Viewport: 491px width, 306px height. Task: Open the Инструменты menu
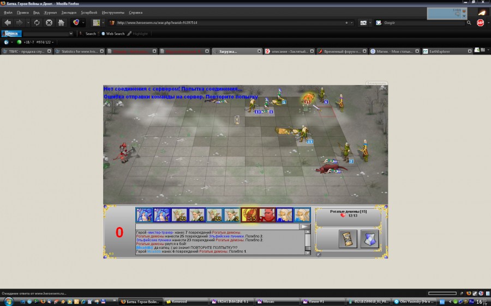[x=112, y=12]
